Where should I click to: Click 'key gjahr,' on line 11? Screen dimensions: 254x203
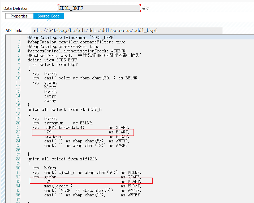45,83
